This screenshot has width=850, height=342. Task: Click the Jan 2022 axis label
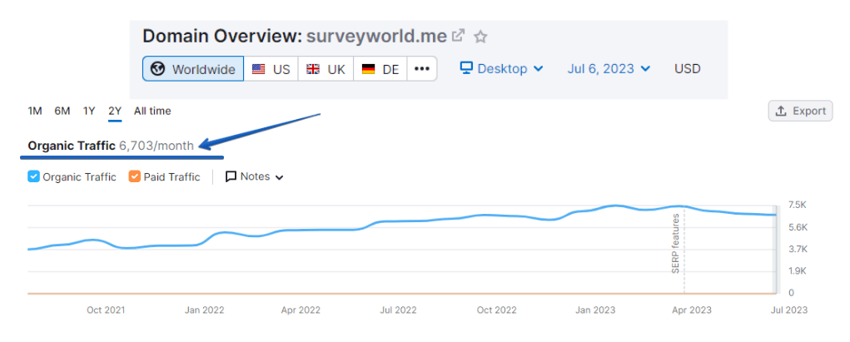[x=203, y=310]
